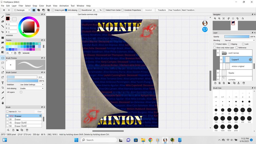Rotate canvas right in Navigator

pyautogui.click(x=237, y=18)
